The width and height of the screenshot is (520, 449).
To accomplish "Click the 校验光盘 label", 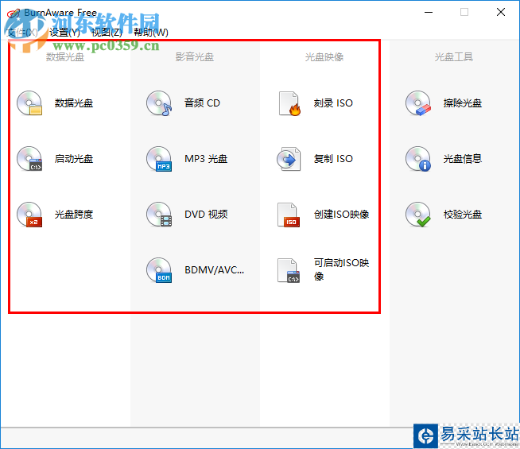I will tap(463, 215).
